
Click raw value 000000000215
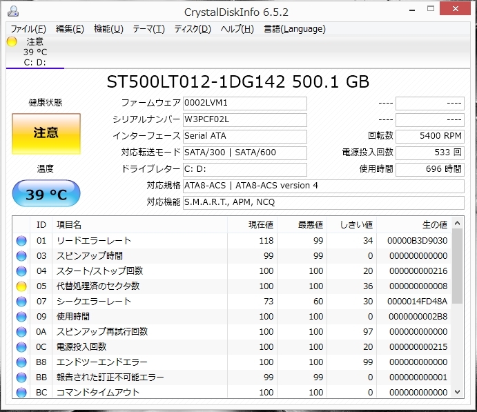[418, 346]
